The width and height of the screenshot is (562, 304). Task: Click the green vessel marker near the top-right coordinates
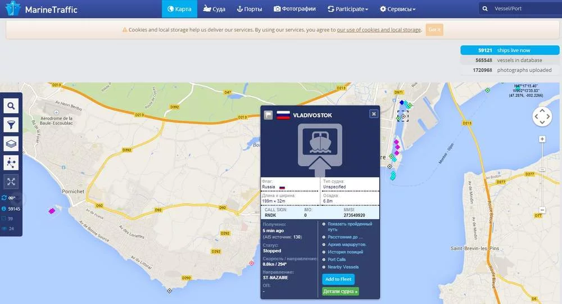click(x=487, y=90)
